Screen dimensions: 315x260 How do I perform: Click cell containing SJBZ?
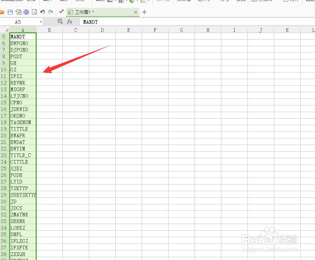click(23, 168)
